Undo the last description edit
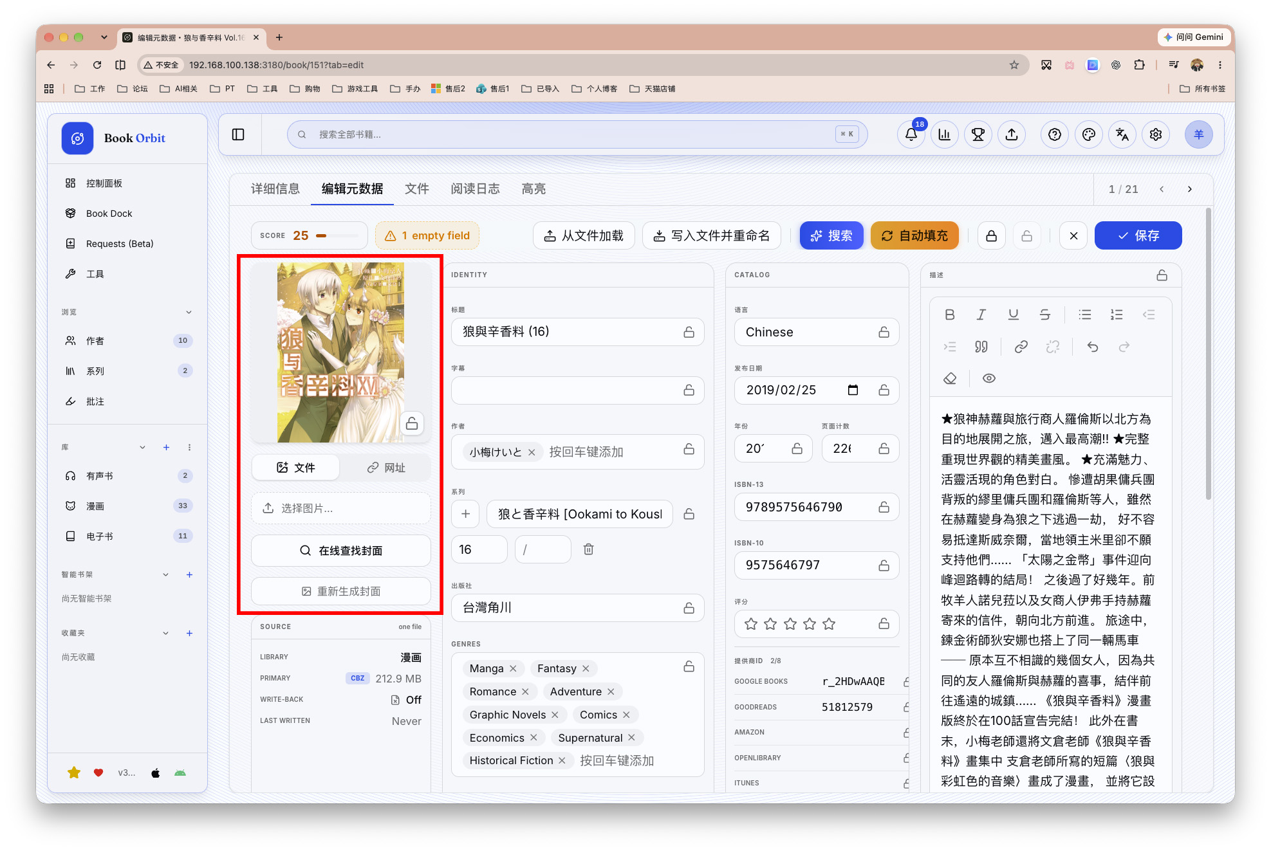This screenshot has width=1271, height=851. (x=1093, y=347)
